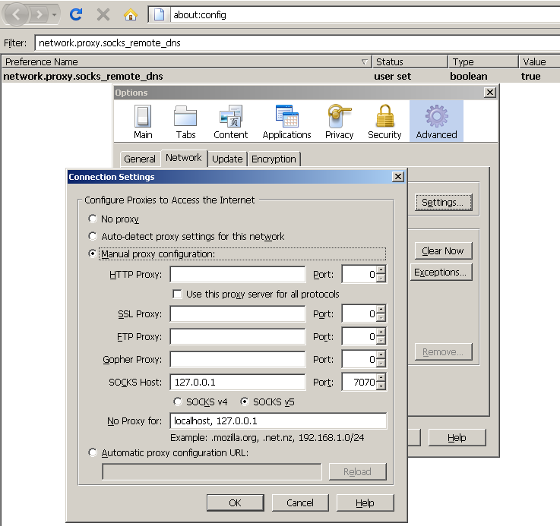Click the Settings... button in Options
The height and width of the screenshot is (526, 560).
coord(443,203)
